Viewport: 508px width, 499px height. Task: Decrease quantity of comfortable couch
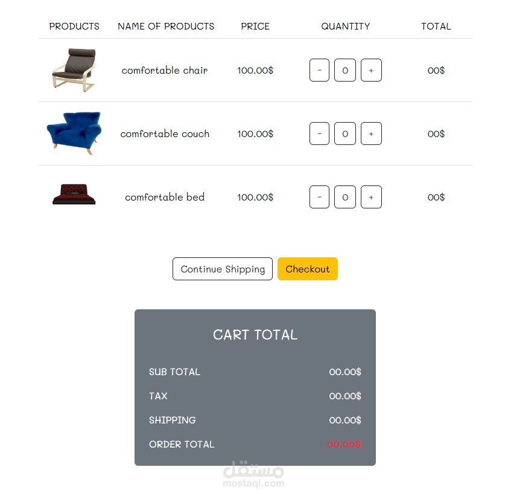[319, 134]
